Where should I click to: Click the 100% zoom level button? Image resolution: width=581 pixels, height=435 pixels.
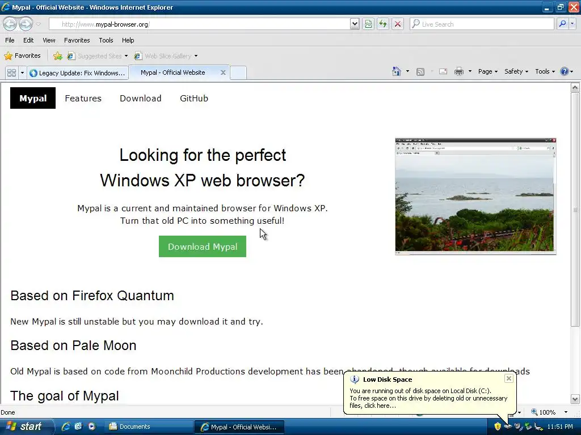point(544,412)
